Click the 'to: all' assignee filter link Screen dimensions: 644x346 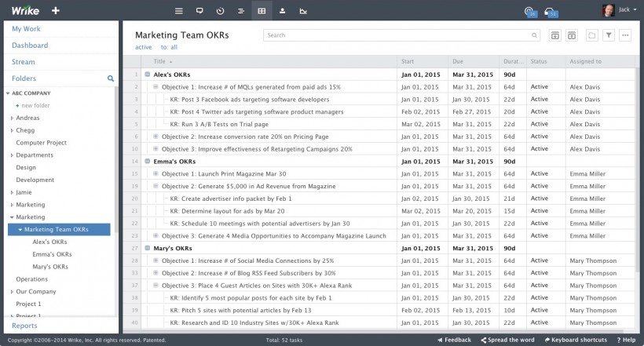click(x=169, y=47)
